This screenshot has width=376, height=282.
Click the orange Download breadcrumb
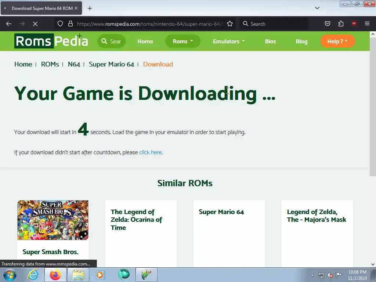click(158, 64)
